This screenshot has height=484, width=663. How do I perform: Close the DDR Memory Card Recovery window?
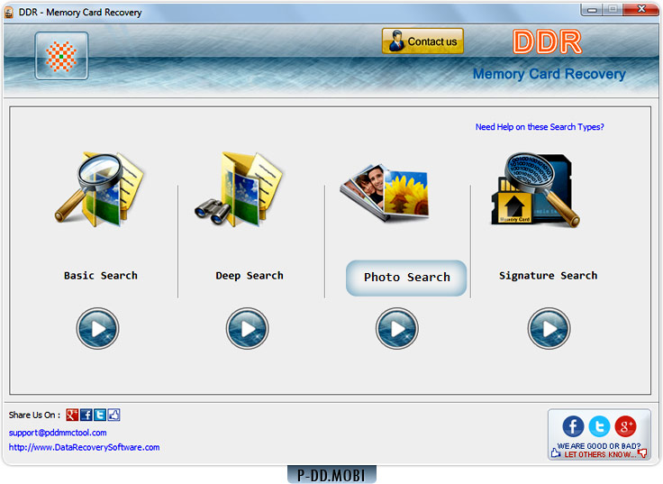point(641,9)
